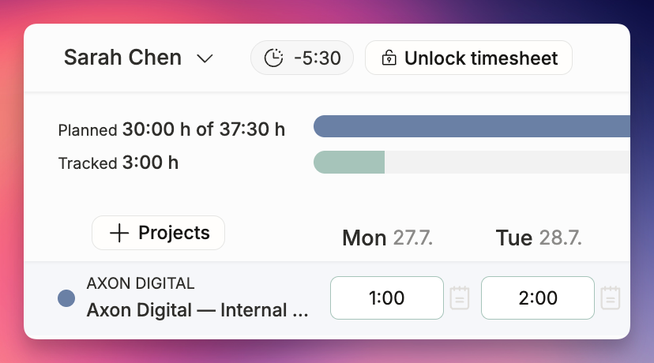This screenshot has width=654, height=363.
Task: Add a project using the Projects button
Action: point(159,233)
